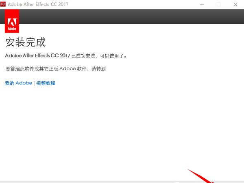The height and width of the screenshot is (184, 244).
Task: Minimize the After Effects installer window
Action: pyautogui.click(x=202, y=4)
